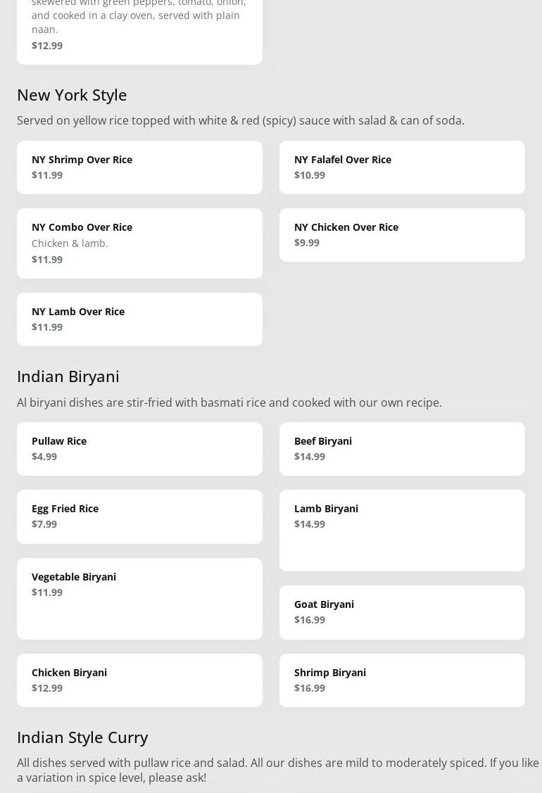Screen dimensions: 542x793
Task: Select NY Shrimp Over Rice item
Action: (139, 167)
